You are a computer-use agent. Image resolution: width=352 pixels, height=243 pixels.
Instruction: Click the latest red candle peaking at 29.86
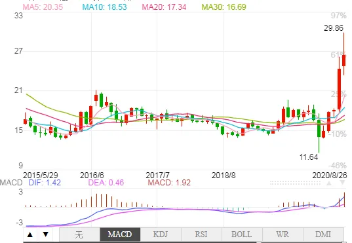343,54
